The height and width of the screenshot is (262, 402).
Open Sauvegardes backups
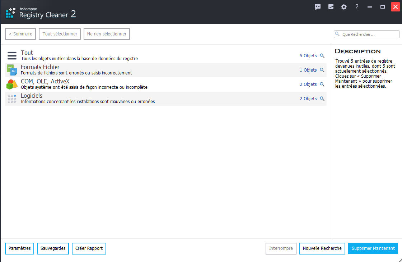(x=53, y=248)
